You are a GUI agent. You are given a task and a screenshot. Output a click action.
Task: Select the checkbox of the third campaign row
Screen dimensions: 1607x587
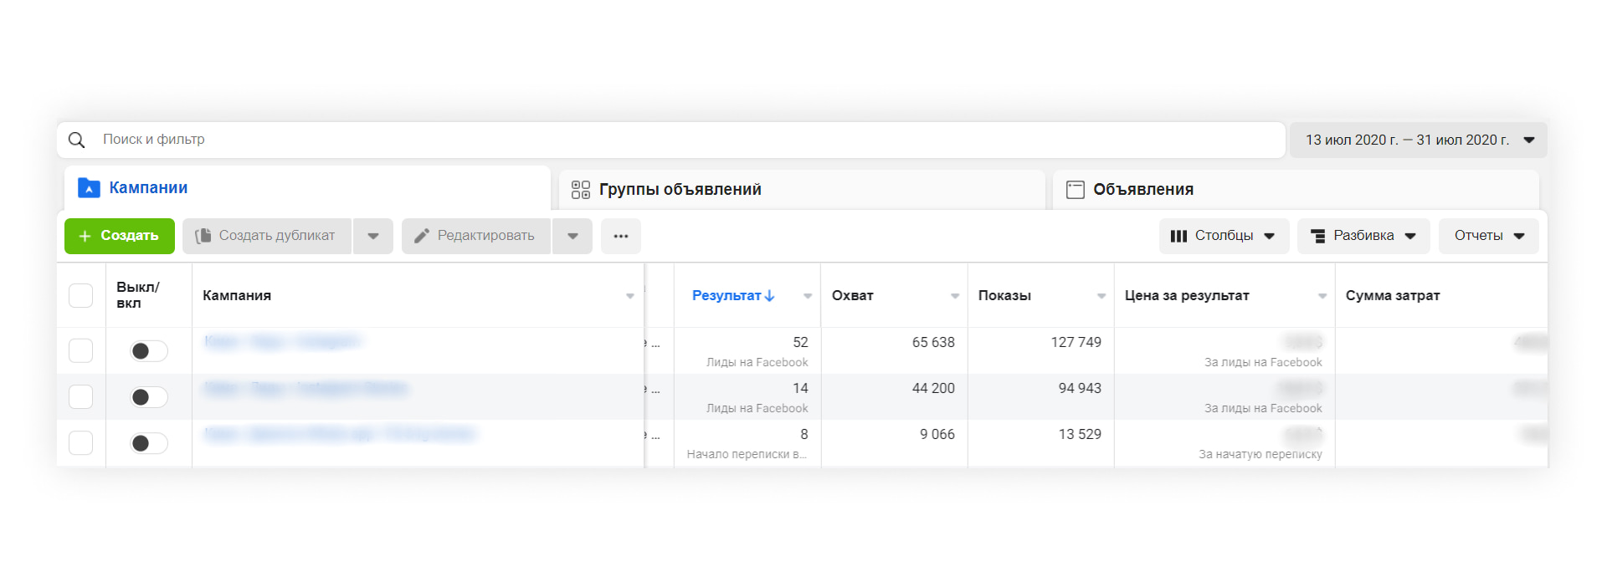[x=81, y=443]
